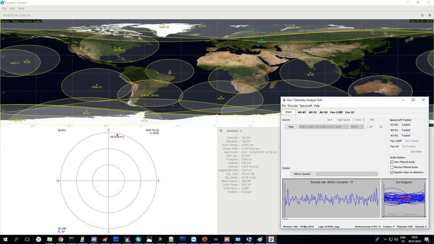Click the ISS satellite marker on the map
The height and width of the screenshot is (244, 434).
click(170, 71)
